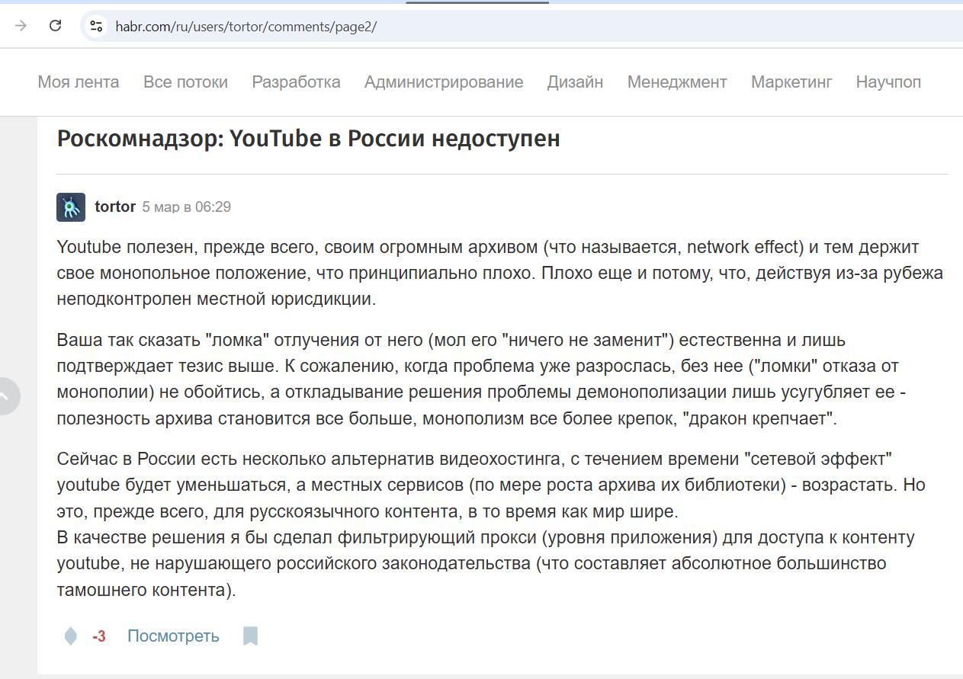
Task: Open the Научпоп flow
Action: (888, 82)
